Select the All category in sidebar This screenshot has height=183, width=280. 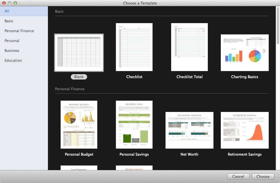(24, 11)
